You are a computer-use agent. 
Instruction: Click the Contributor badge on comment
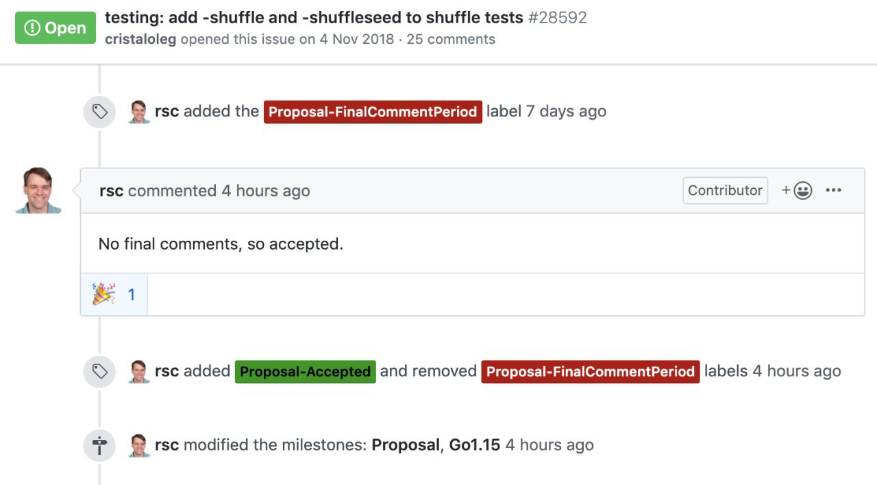pyautogui.click(x=726, y=190)
